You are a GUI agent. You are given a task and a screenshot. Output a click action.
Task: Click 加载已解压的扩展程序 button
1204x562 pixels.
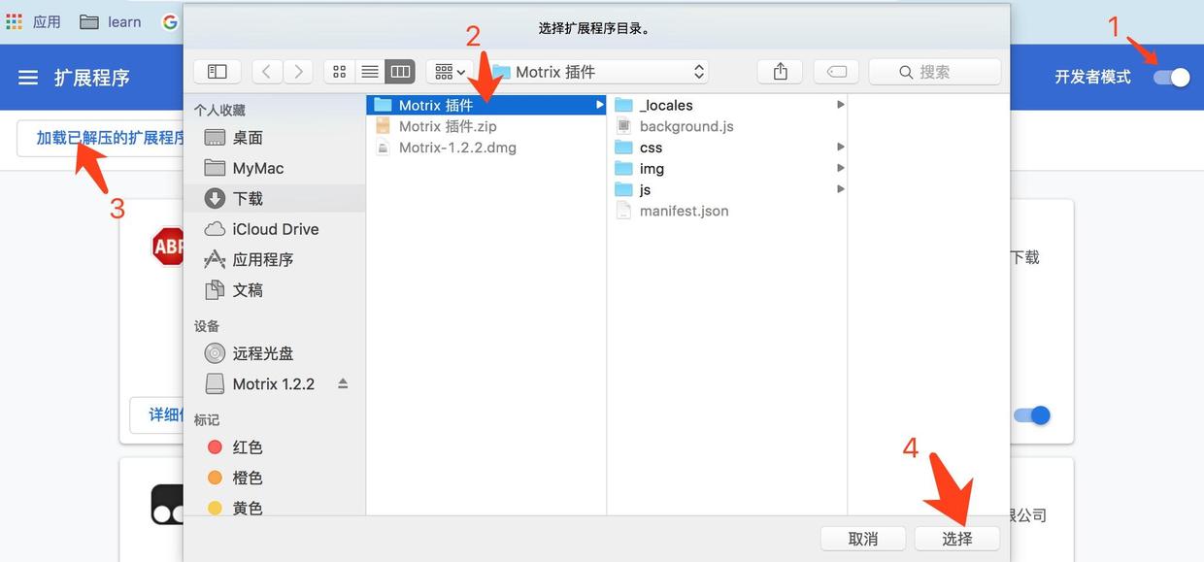point(100,138)
